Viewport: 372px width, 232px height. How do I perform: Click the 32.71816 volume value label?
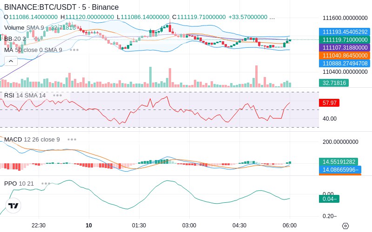coord(334,83)
